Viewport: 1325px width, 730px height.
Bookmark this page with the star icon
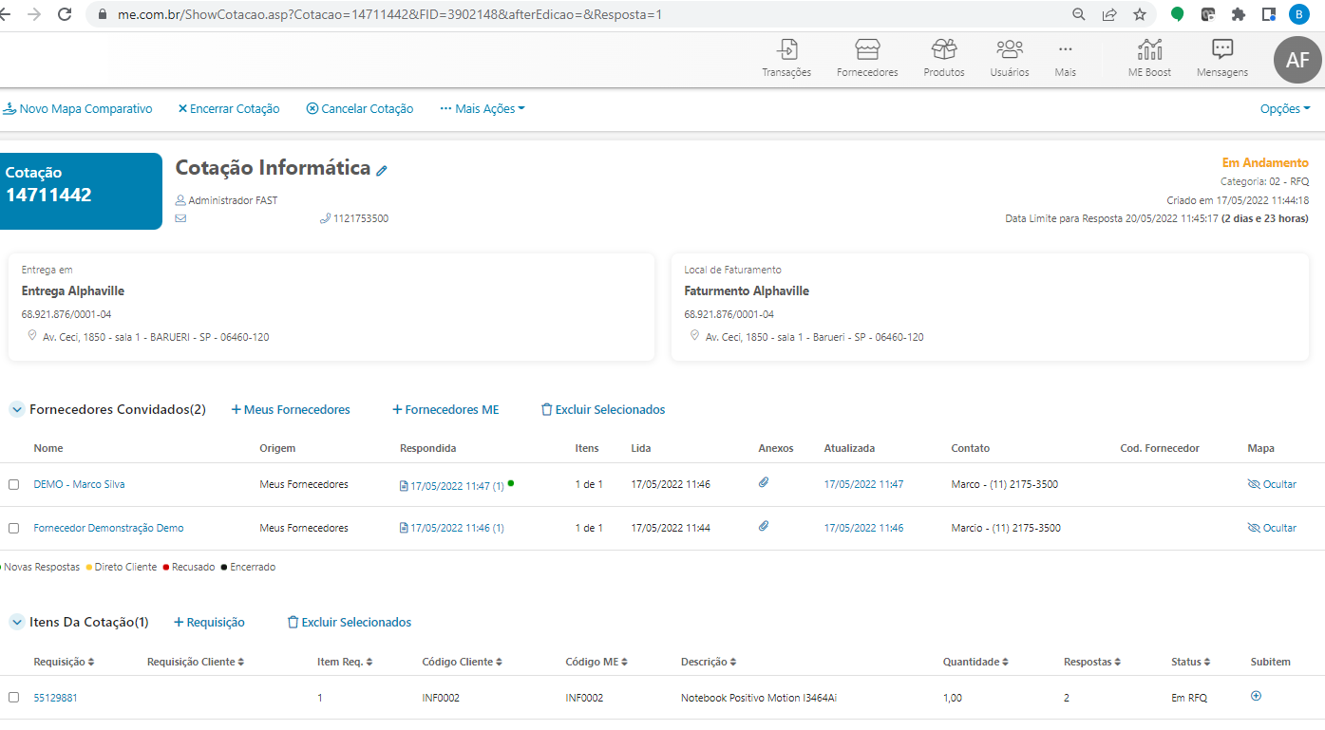point(1140,14)
